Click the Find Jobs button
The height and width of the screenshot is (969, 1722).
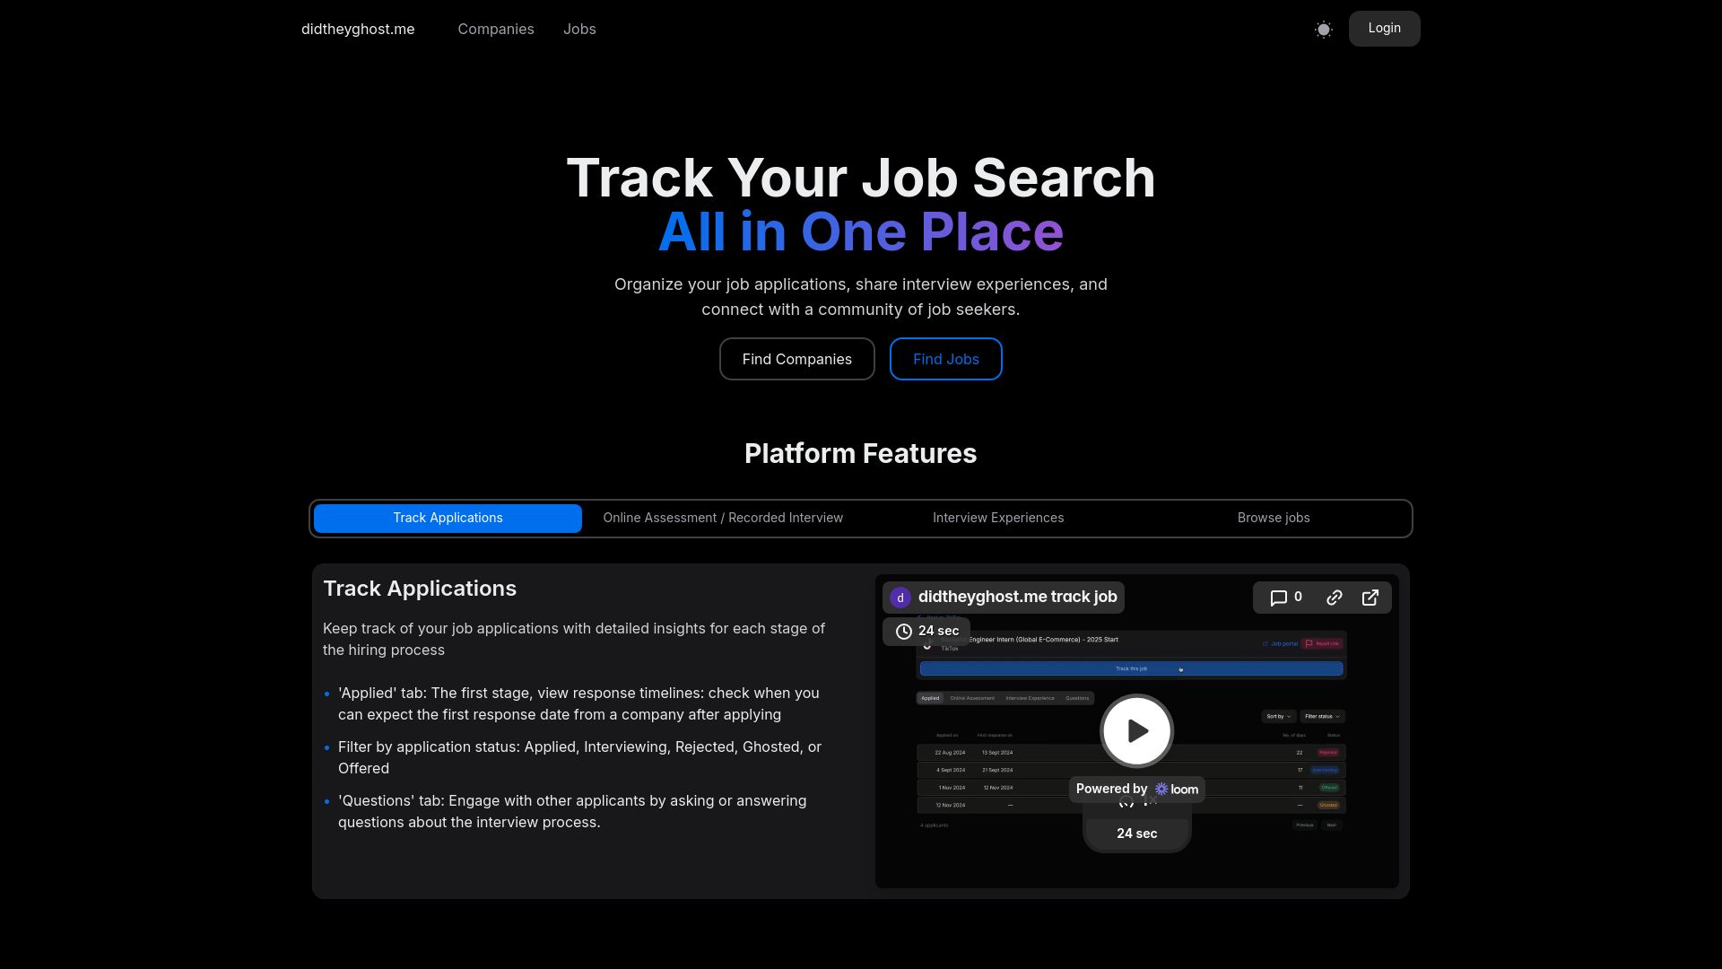point(945,359)
